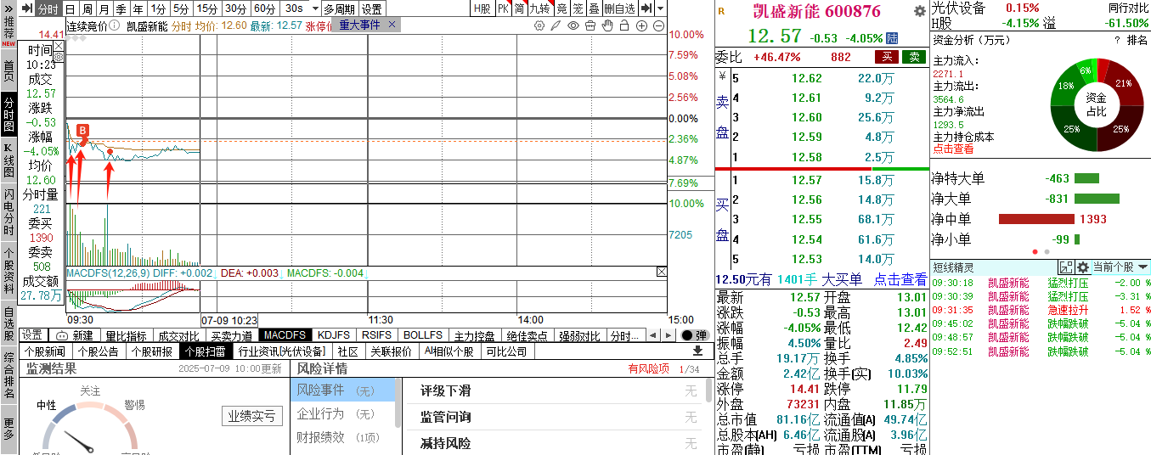The width and height of the screenshot is (1151, 455).
Task: Zoom in with the plus circle icon
Action: click(641, 26)
